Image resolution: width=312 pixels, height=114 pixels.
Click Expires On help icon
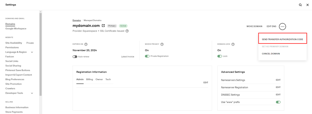click(x=86, y=44)
